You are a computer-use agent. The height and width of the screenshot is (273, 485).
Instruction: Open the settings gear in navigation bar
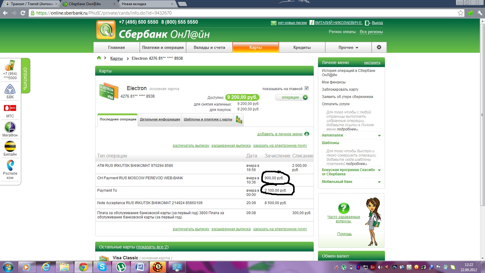click(379, 47)
